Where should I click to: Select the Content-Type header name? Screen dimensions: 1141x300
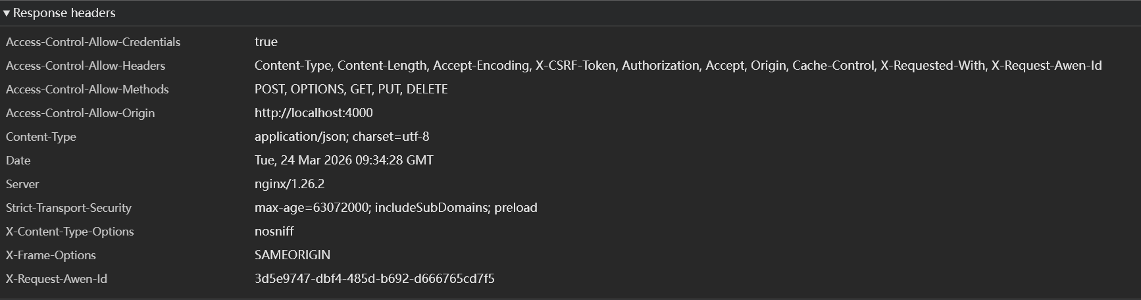click(x=41, y=137)
